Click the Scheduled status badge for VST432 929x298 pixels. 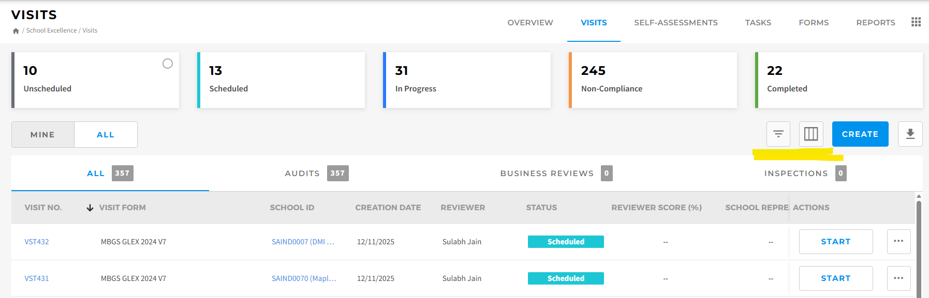(x=566, y=242)
